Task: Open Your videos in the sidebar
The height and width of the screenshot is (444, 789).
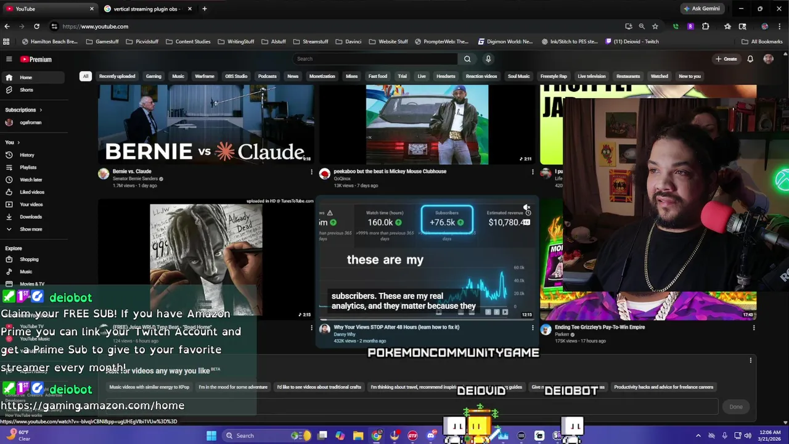Action: coord(32,204)
